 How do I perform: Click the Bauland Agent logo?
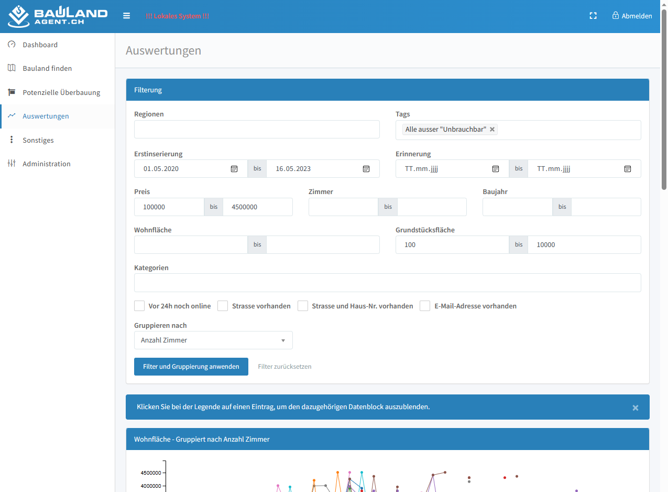58,16
